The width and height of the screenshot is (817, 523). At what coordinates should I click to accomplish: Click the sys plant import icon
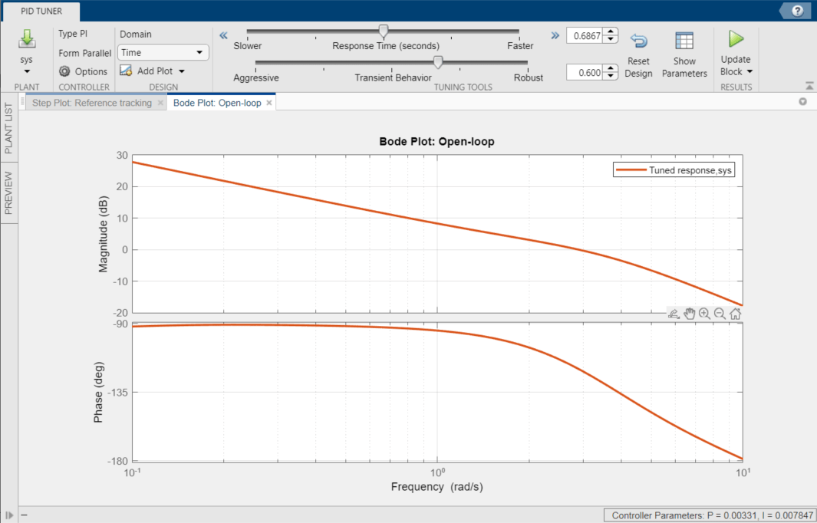click(x=27, y=40)
